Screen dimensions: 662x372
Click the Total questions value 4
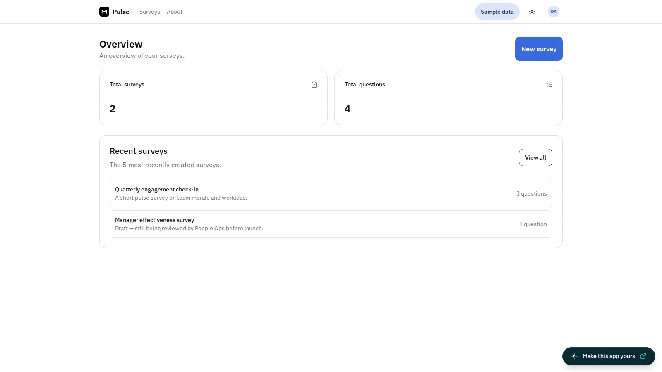coord(348,109)
